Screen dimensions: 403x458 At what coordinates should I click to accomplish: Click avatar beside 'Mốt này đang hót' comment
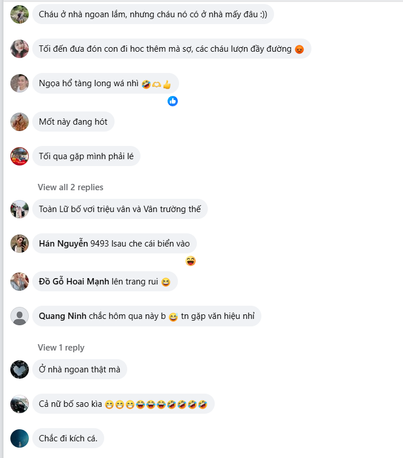[20, 122]
